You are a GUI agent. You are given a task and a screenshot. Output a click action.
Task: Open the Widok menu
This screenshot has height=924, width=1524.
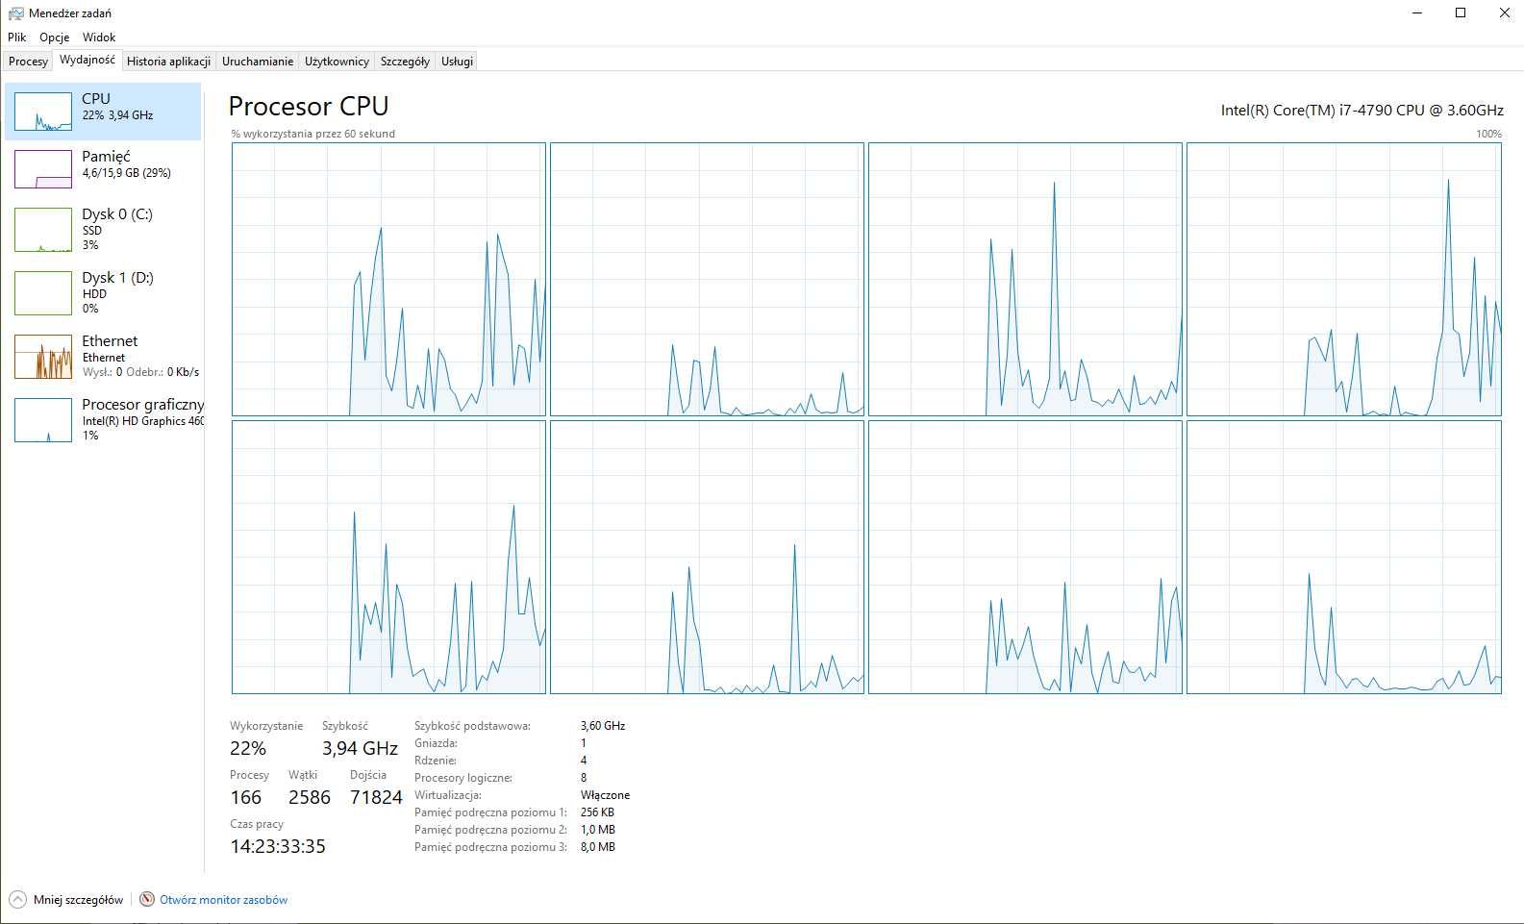(x=99, y=37)
